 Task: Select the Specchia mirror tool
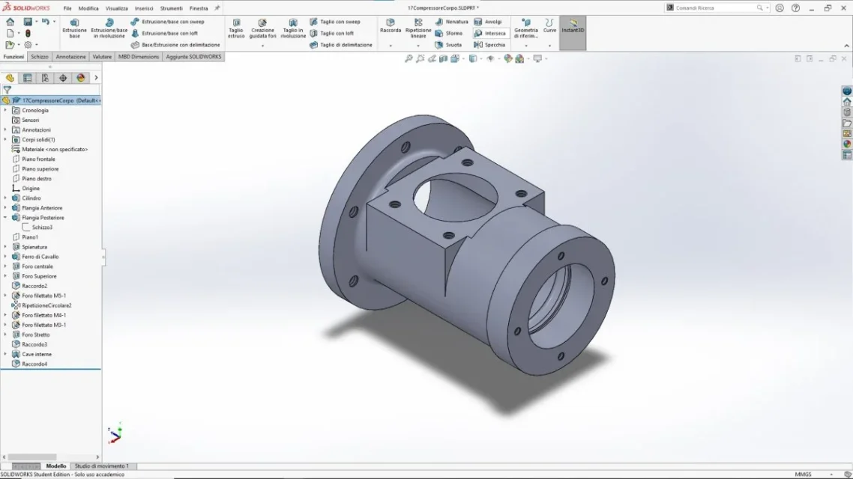tap(489, 45)
